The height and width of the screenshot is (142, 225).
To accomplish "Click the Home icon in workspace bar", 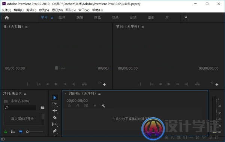I will coord(7,18).
